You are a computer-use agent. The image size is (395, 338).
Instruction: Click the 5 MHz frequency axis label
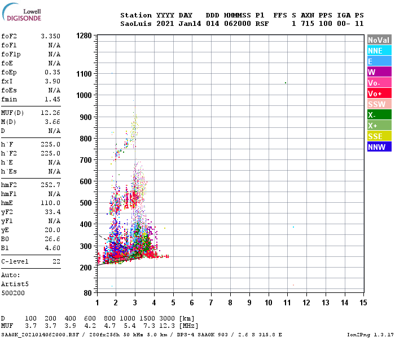pos(173,303)
